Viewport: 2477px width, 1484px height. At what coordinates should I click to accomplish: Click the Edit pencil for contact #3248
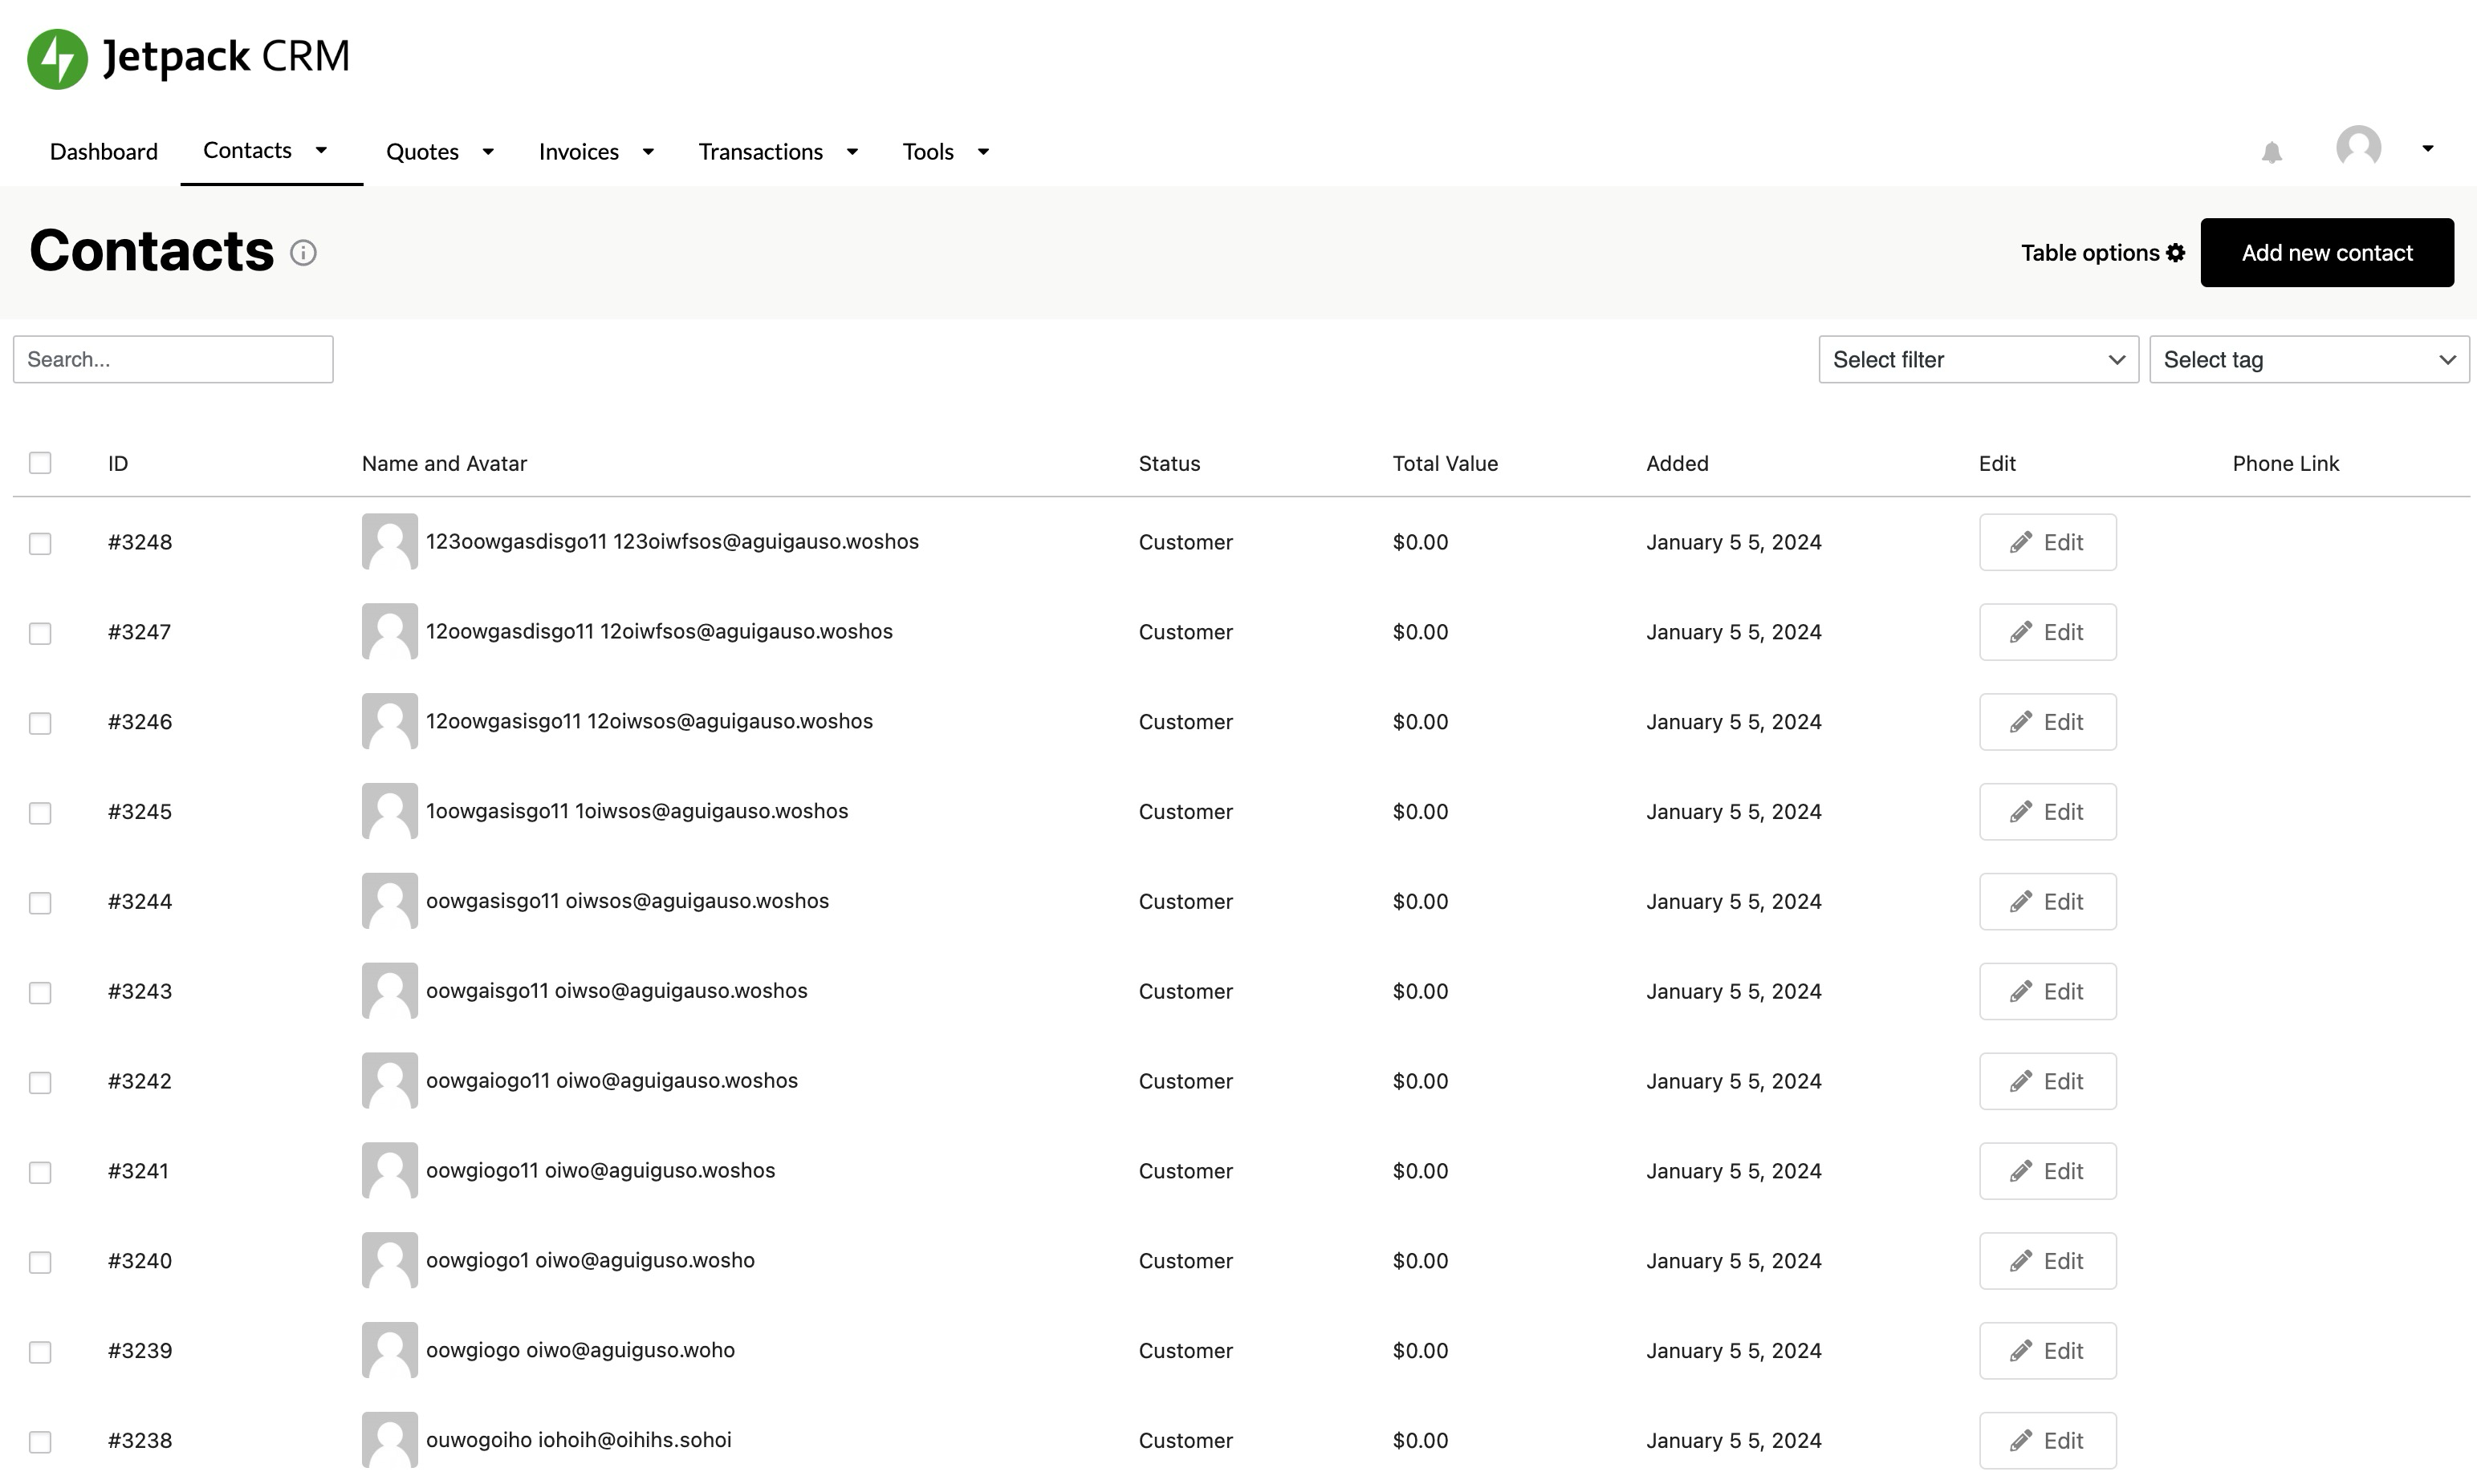(x=2022, y=541)
